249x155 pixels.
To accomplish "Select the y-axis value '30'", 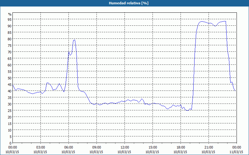I will tap(10, 104).
